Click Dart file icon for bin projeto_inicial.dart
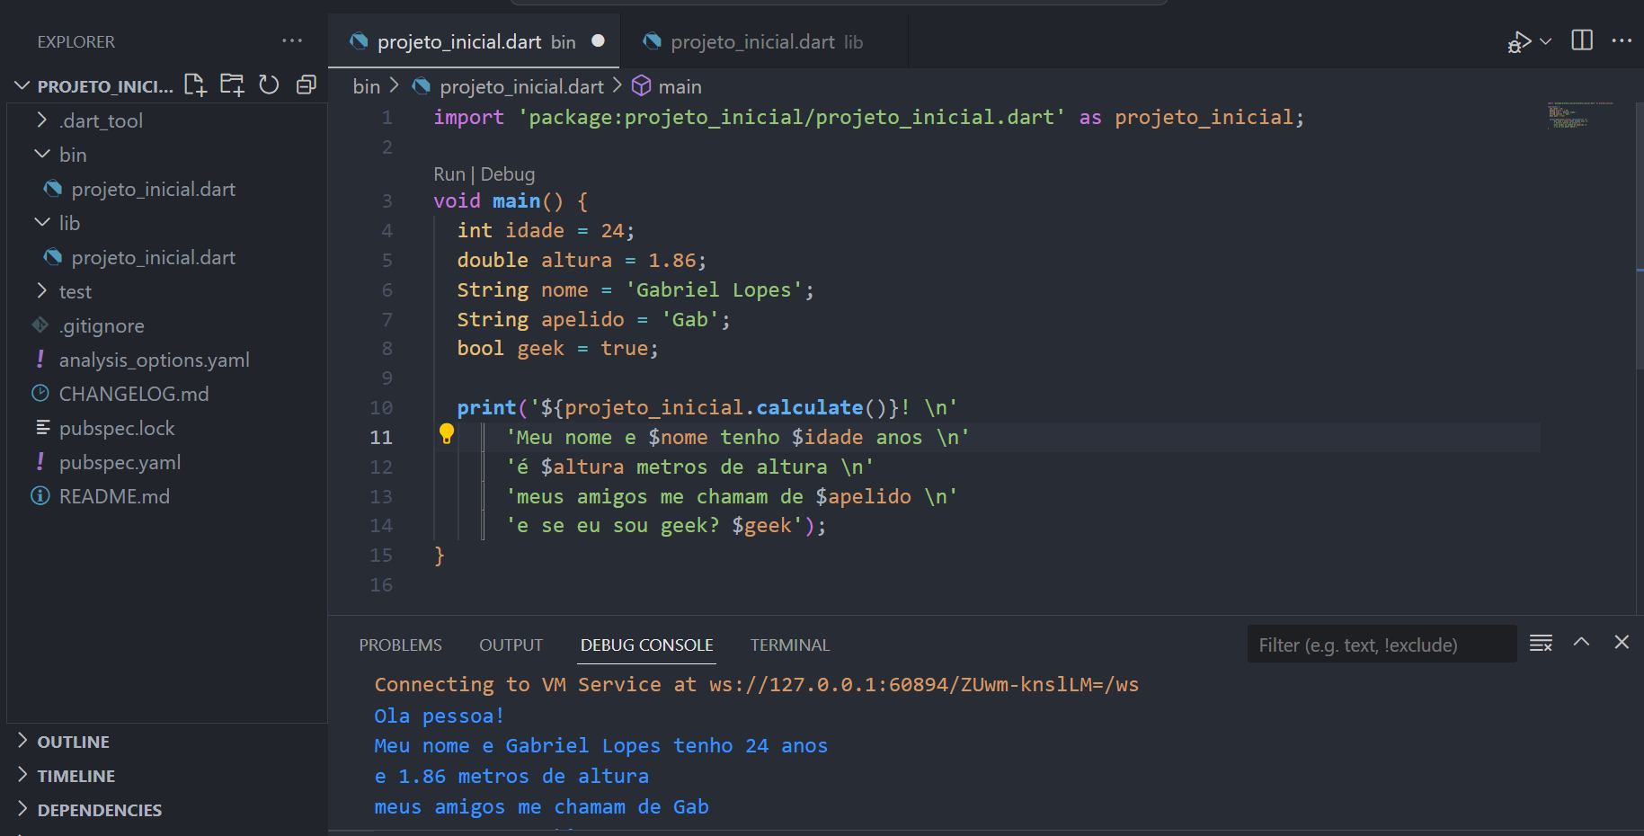This screenshot has width=1644, height=836. point(53,189)
